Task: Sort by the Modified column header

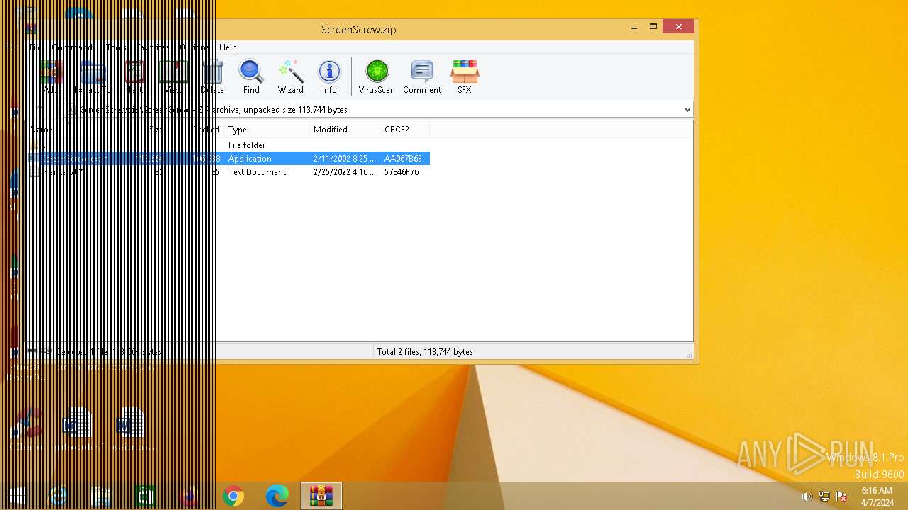Action: tap(344, 130)
